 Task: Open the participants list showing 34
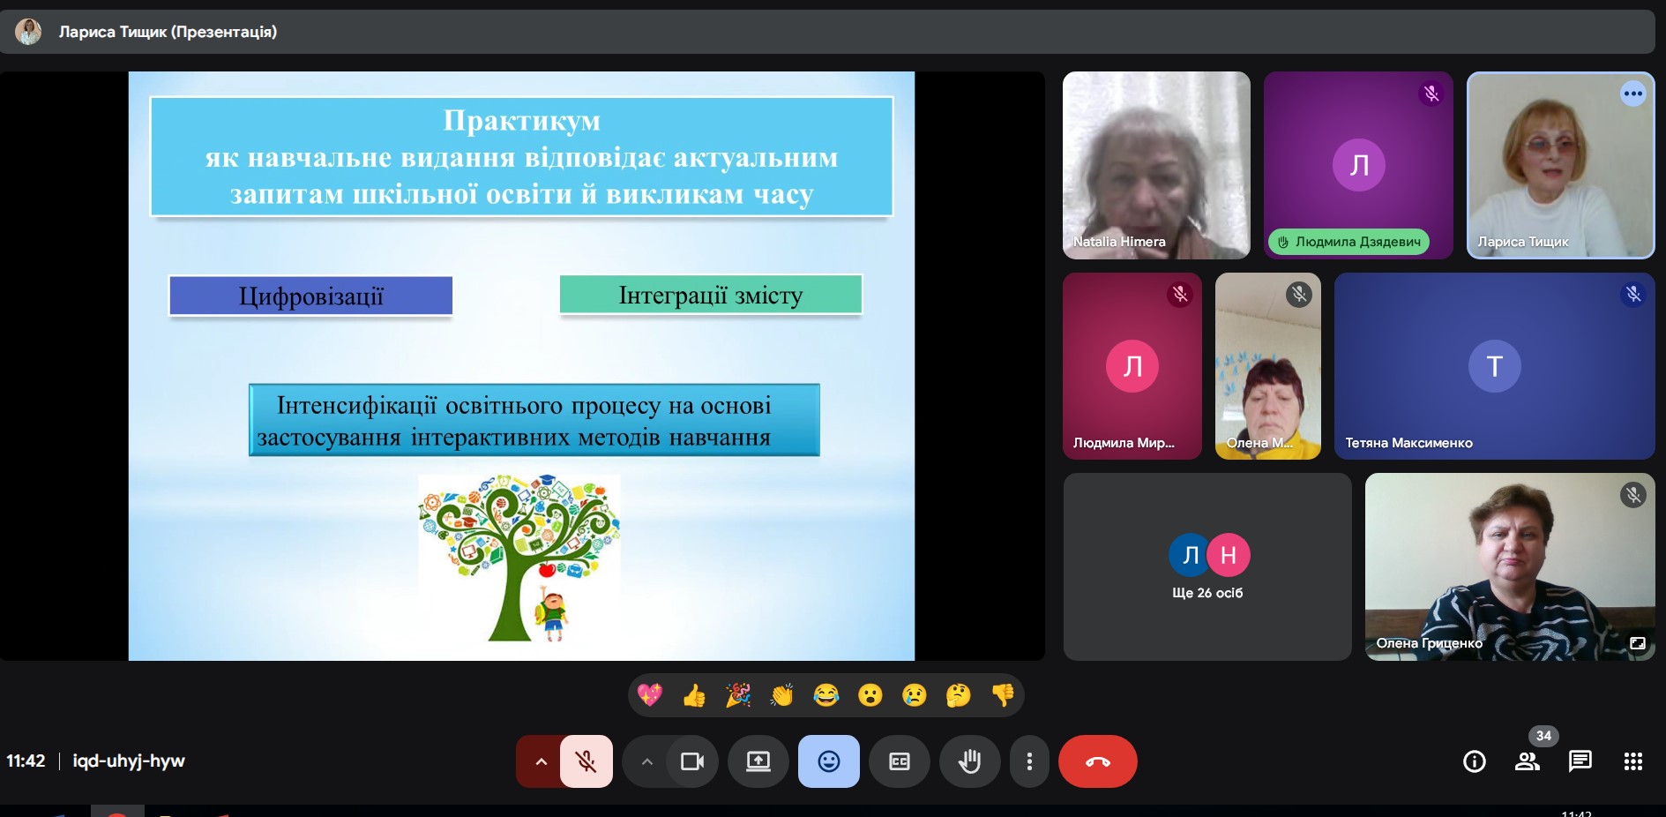[x=1527, y=761]
